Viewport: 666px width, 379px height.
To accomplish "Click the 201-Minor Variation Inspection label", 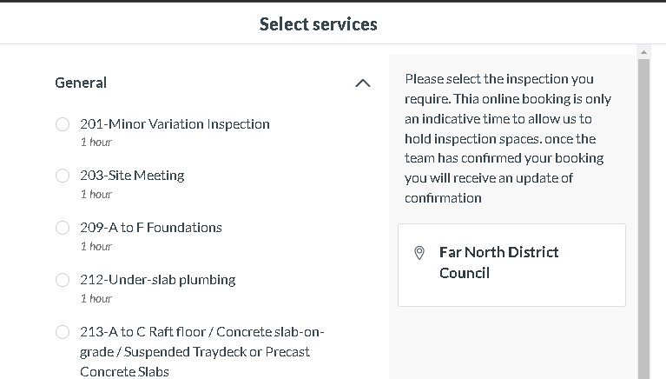I will tap(175, 124).
